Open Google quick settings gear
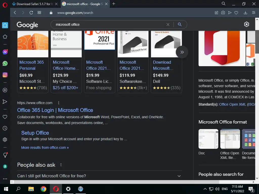This screenshot has width=259, height=194. tap(246, 24)
